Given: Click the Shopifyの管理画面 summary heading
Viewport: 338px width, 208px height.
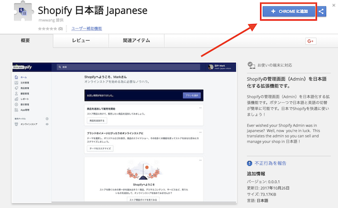Looking at the screenshot, I should [286, 83].
